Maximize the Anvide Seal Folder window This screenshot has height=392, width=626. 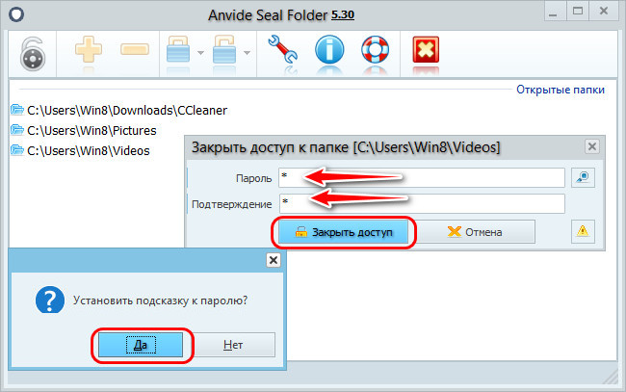pos(578,12)
